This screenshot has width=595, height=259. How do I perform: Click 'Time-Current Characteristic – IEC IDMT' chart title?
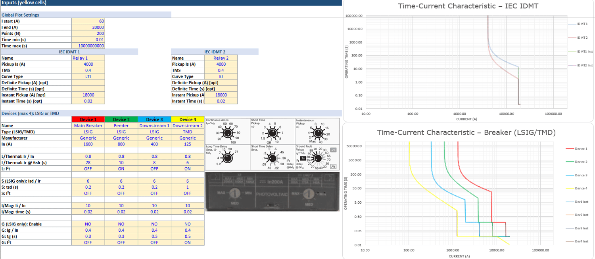468,6
